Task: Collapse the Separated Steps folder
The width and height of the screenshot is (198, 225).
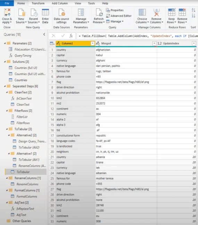Action: click(5, 86)
